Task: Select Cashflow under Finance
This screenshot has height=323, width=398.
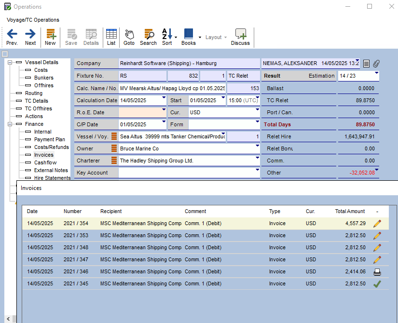Action: pyautogui.click(x=45, y=162)
